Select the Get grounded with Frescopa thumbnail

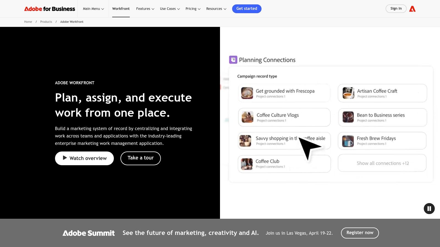click(247, 93)
